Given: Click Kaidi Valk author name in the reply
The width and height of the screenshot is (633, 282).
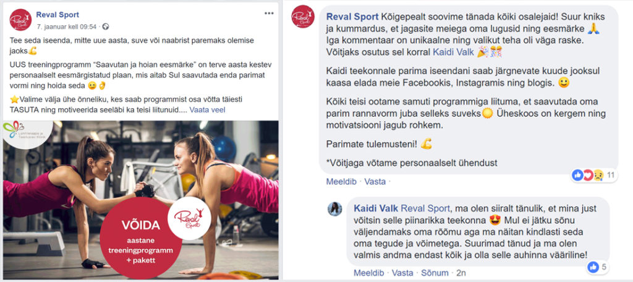Looking at the screenshot, I should pos(376,208).
